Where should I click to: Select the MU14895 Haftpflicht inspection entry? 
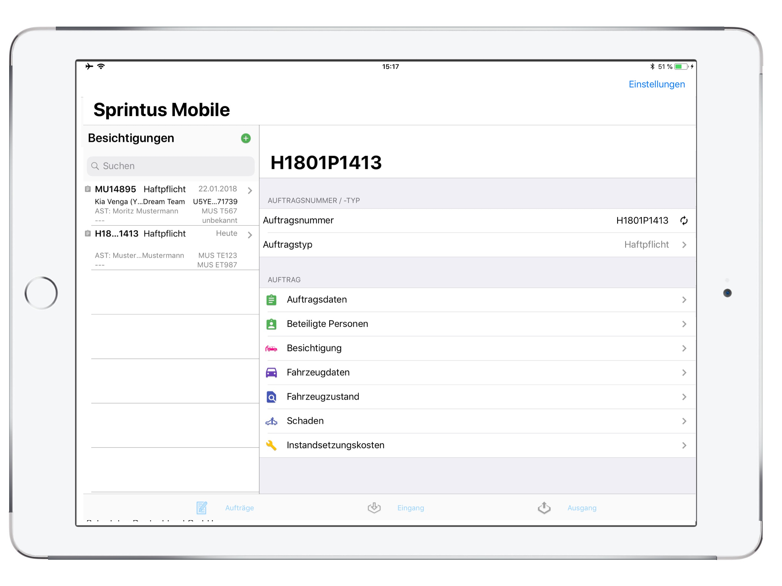pos(171,203)
